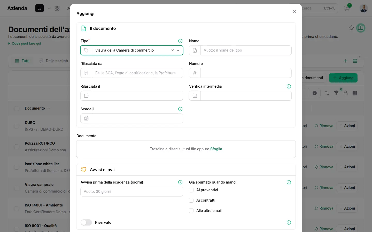Open the company switcher chevron next to ES

click(49, 8)
